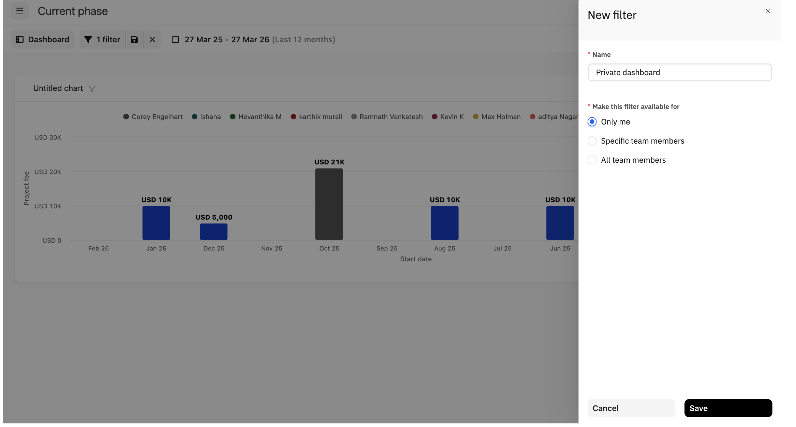Click the Name input field
This screenshot has width=796, height=427.
click(679, 73)
